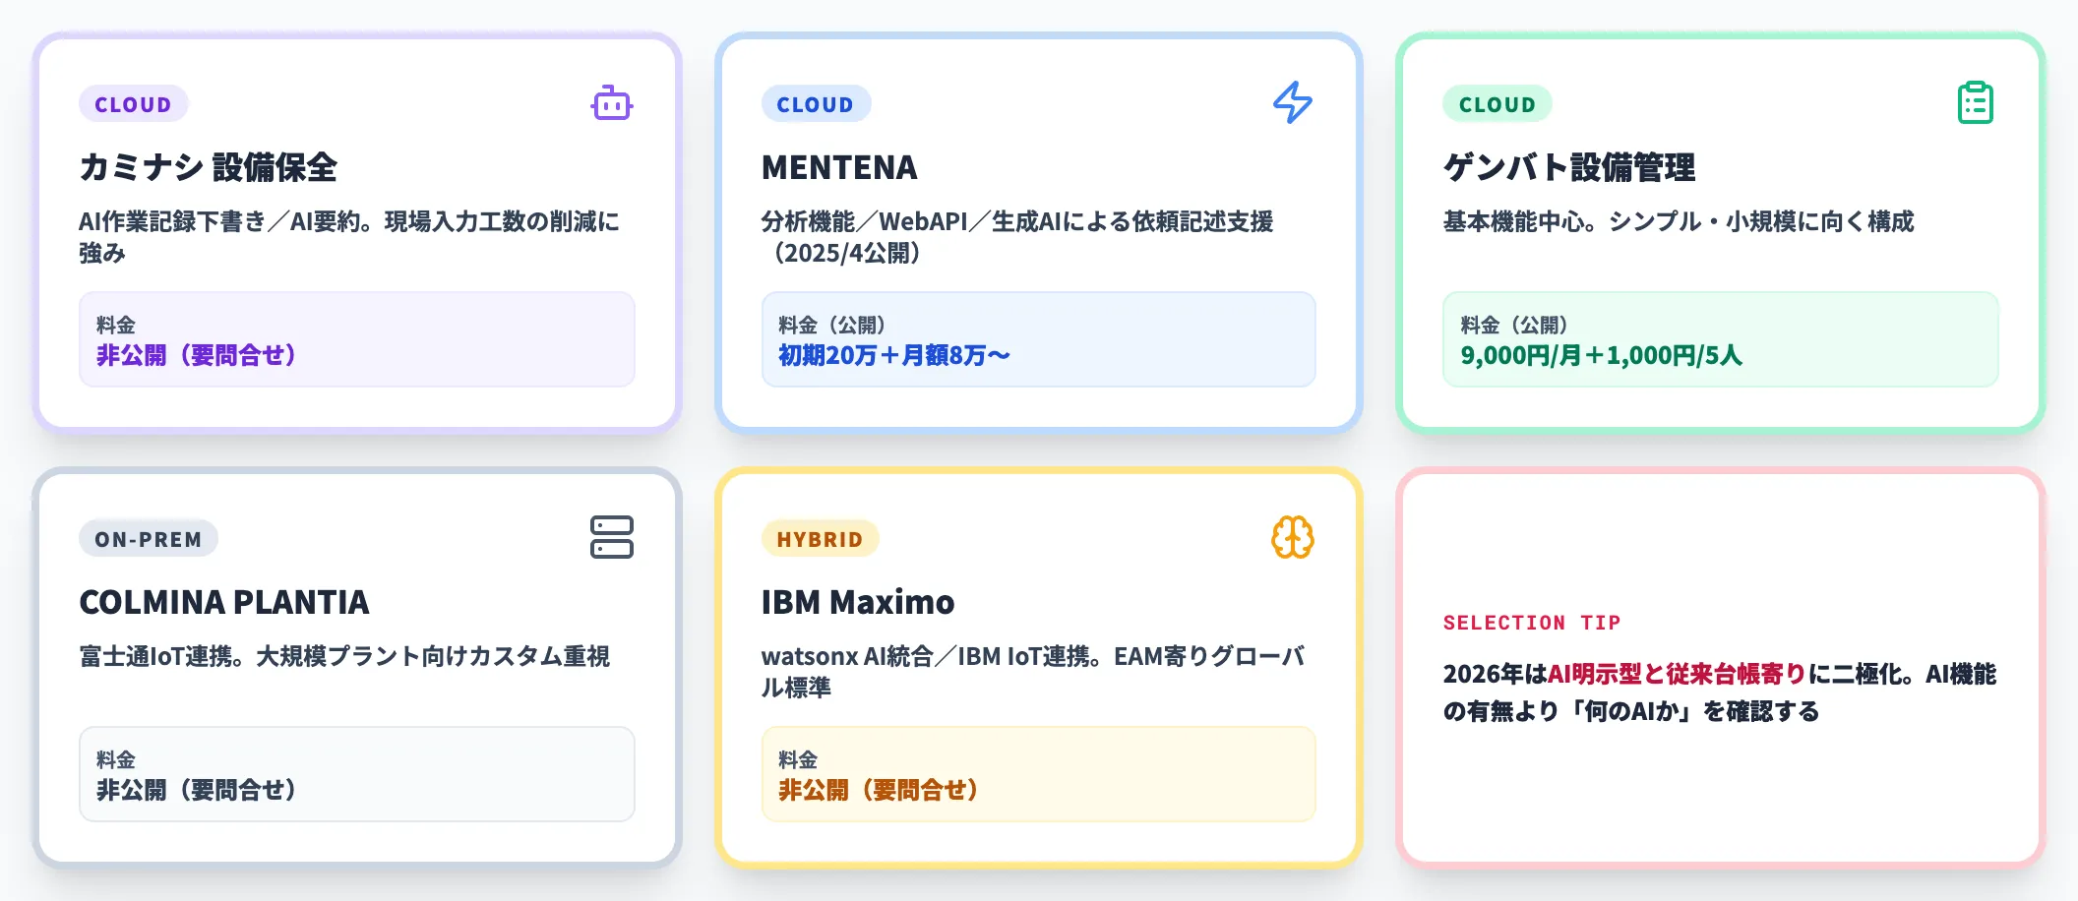The width and height of the screenshot is (2078, 901).
Task: Click the robot icon on カミナシ card
Action: click(x=611, y=103)
